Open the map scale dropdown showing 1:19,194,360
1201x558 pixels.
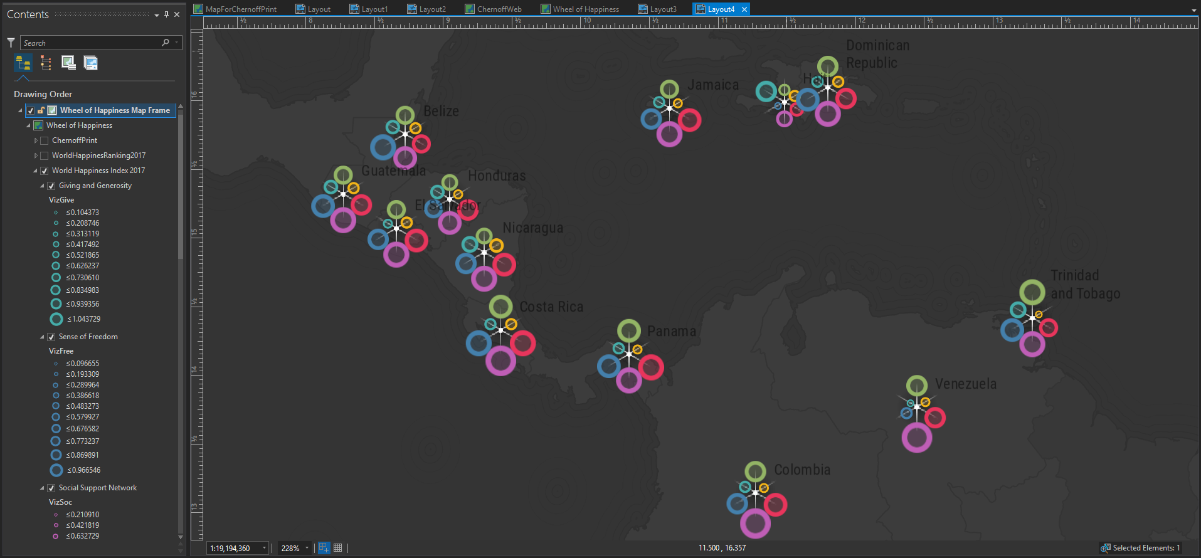coord(264,548)
